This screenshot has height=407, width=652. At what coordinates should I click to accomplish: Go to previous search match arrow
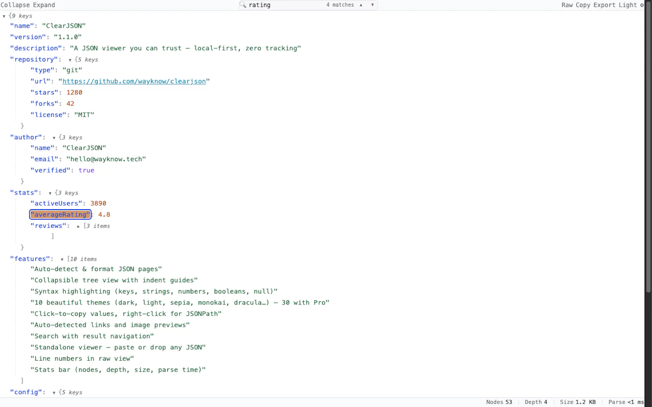[x=361, y=5]
